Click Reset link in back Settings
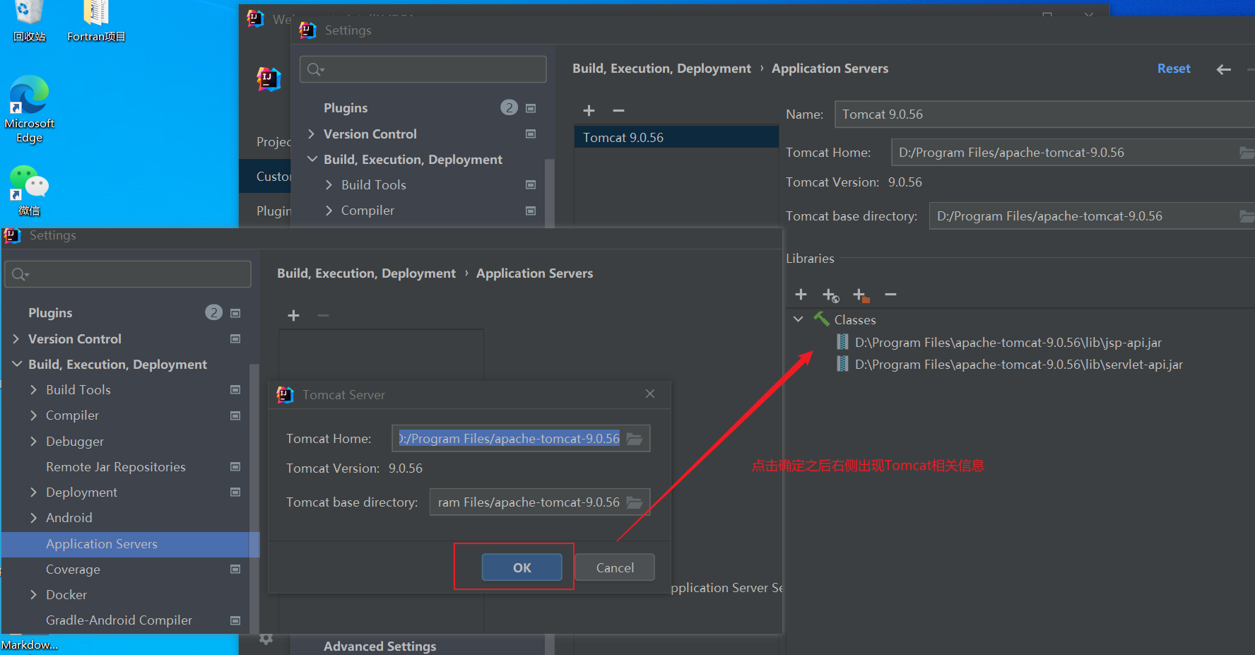This screenshot has height=655, width=1255. 1174,69
